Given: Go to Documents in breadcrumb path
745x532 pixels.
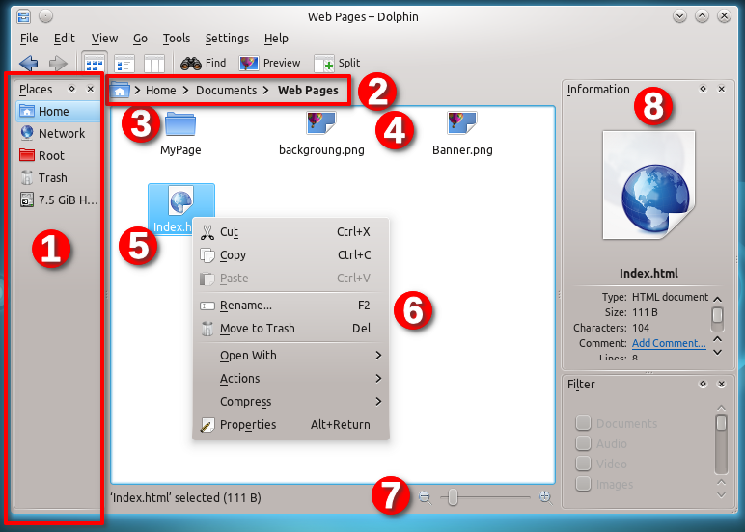Looking at the screenshot, I should (x=226, y=91).
